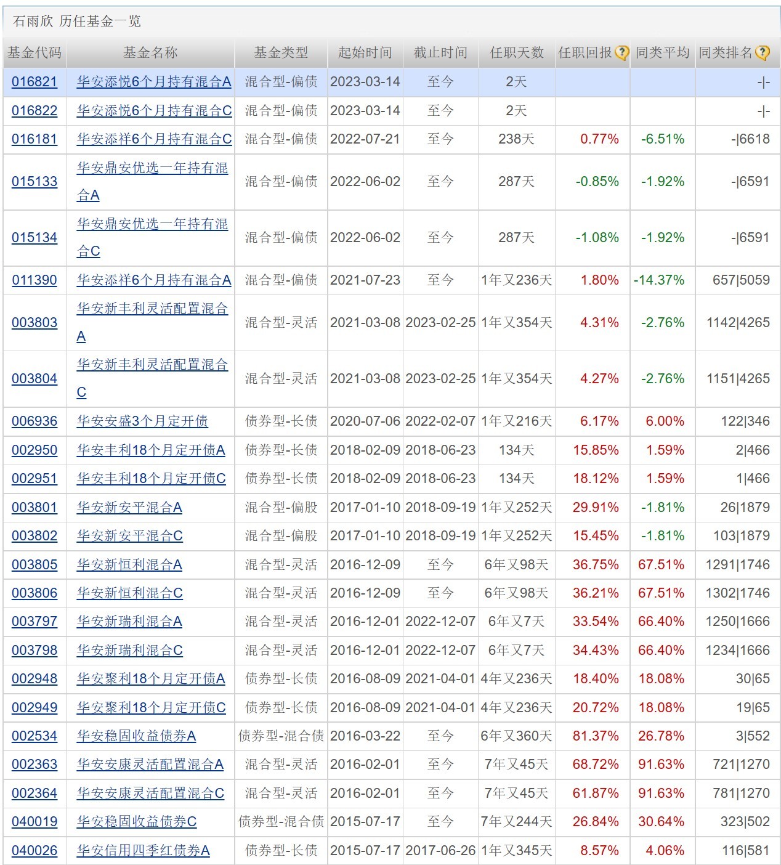Click the 基金类型 column header
781x865 pixels.
[281, 53]
